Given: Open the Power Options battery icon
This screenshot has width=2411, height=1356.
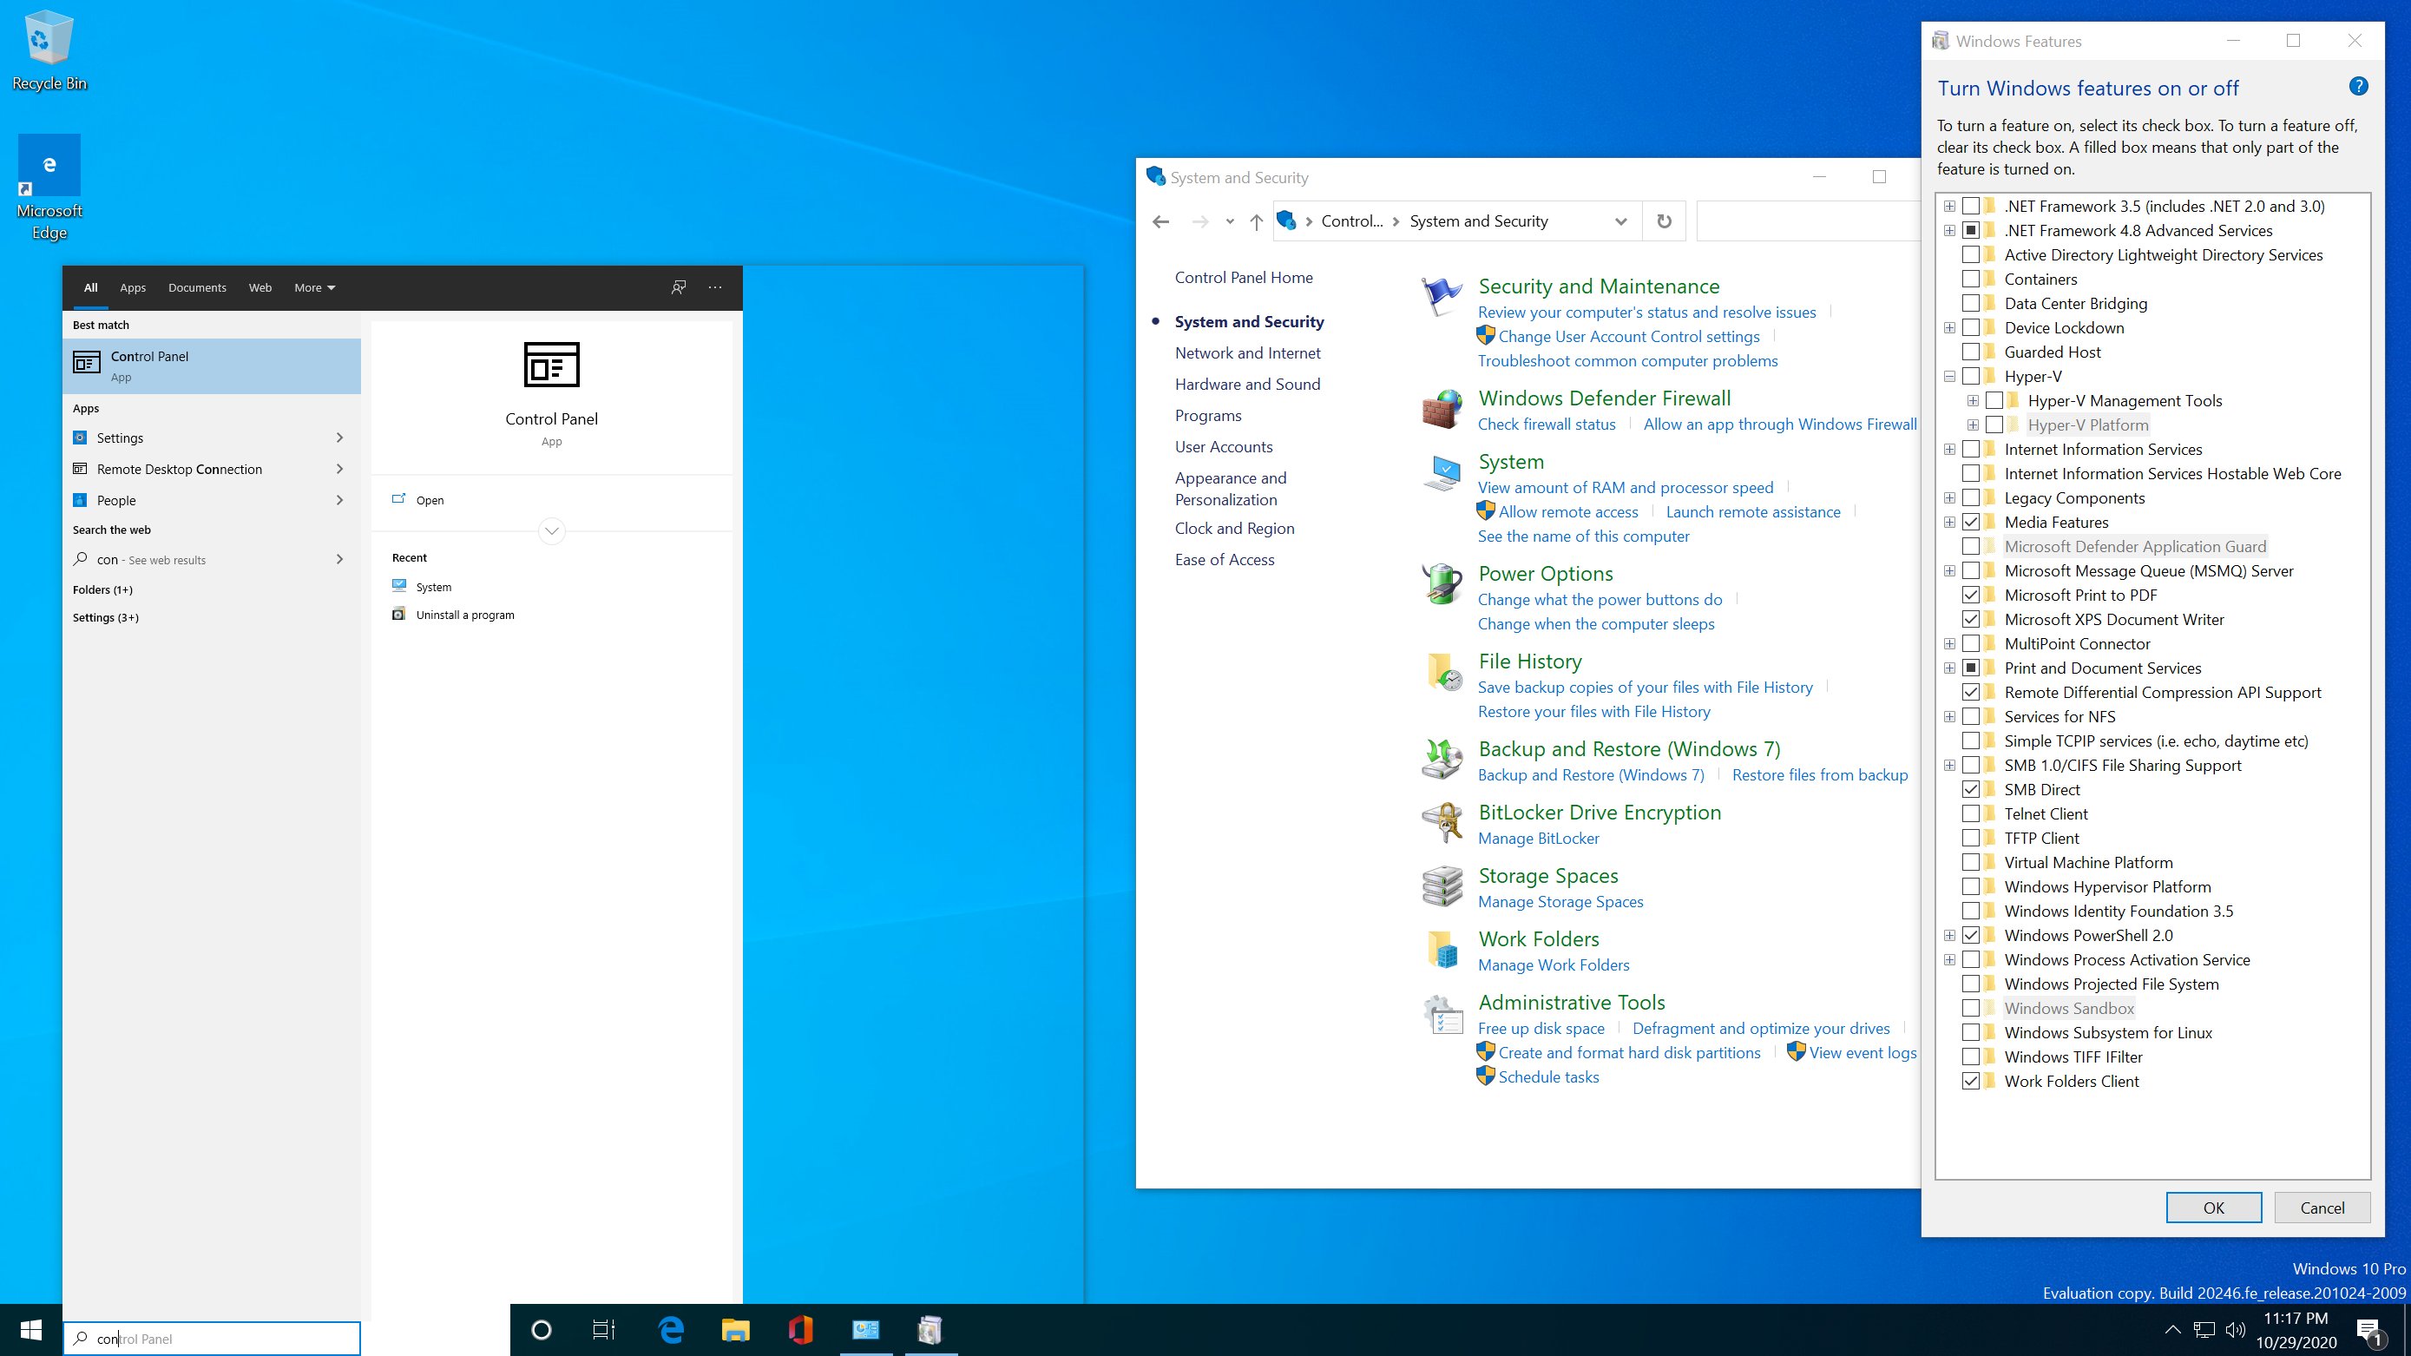Looking at the screenshot, I should point(1442,584).
